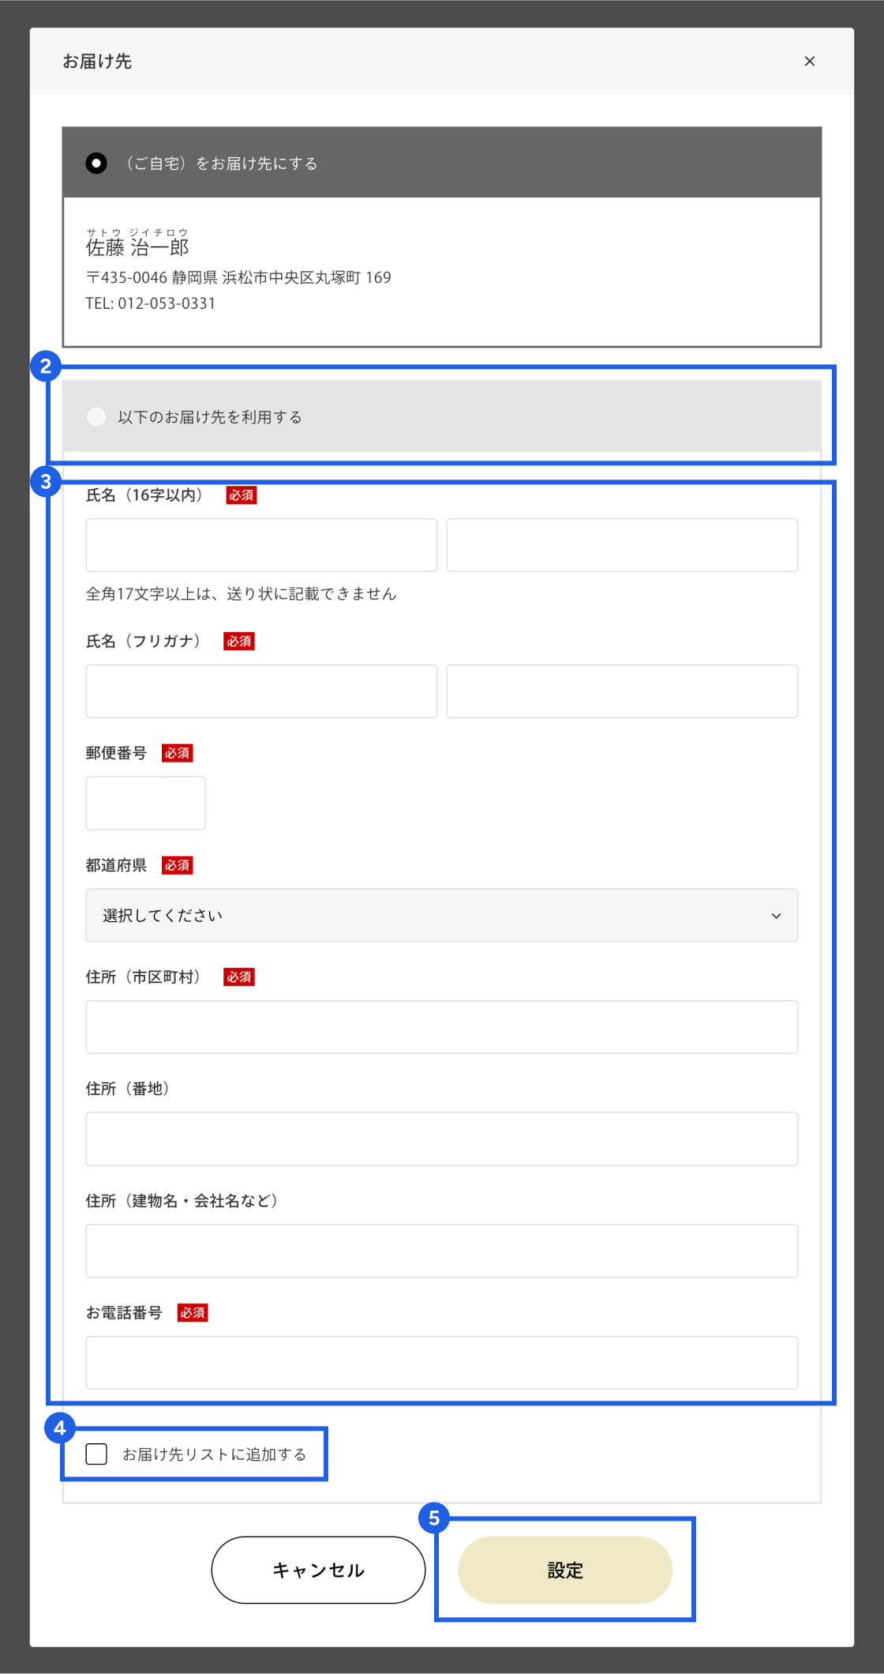This screenshot has height=1674, width=884.
Task: Focus the お電話番号 input field
Action: 441,1362
